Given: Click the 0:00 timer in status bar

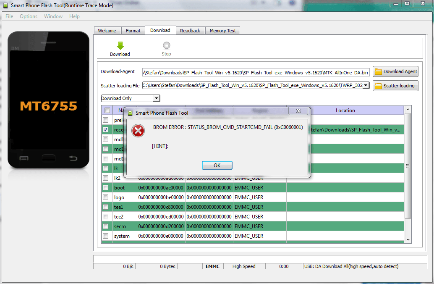Looking at the screenshot, I should pyautogui.click(x=284, y=266).
